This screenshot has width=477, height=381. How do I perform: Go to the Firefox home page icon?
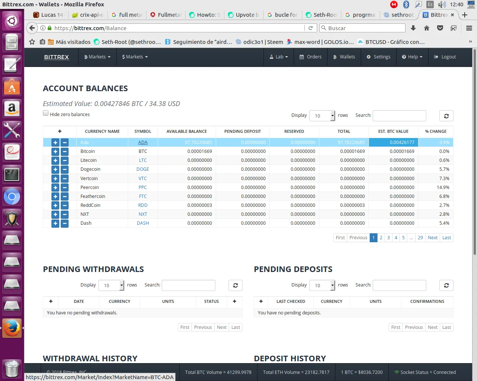427,28
